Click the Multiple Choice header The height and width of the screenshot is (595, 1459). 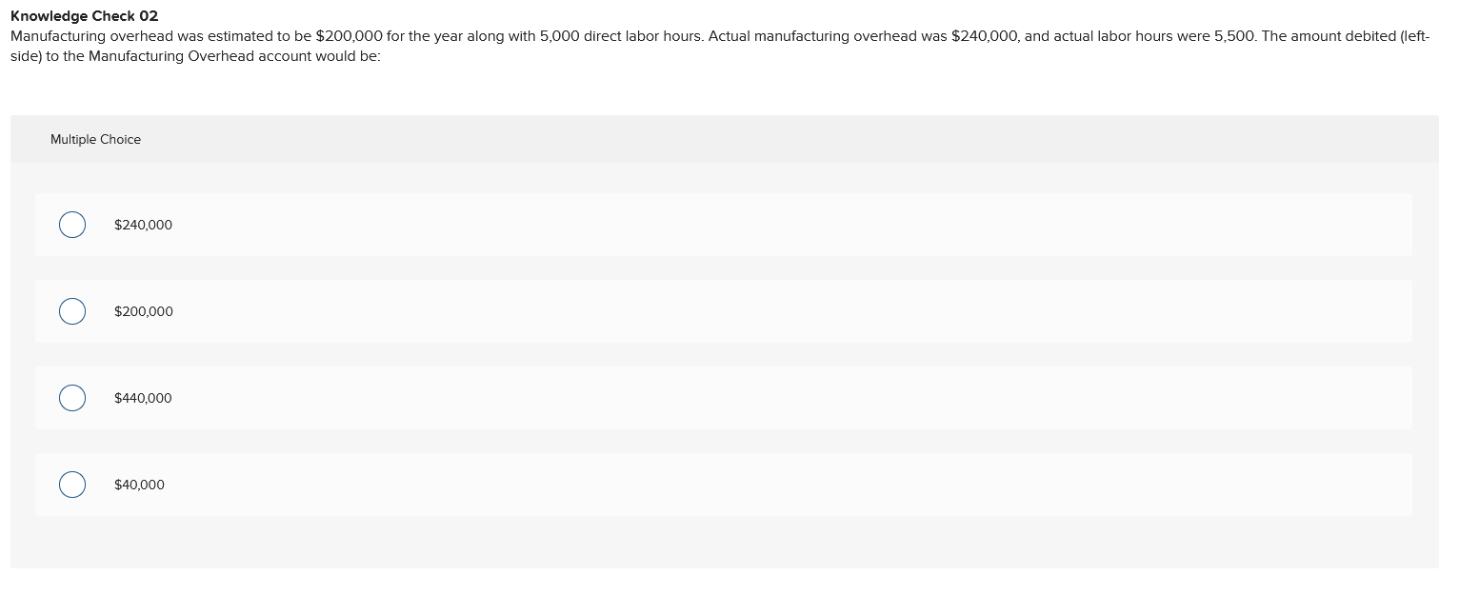tap(95, 139)
